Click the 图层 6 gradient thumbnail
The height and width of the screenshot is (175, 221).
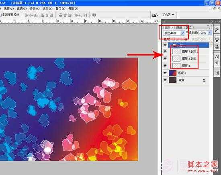(x=172, y=73)
